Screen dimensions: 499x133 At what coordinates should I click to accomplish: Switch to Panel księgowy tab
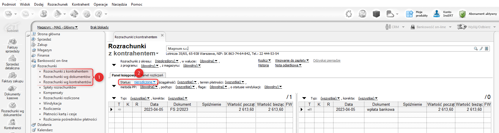click(x=123, y=75)
